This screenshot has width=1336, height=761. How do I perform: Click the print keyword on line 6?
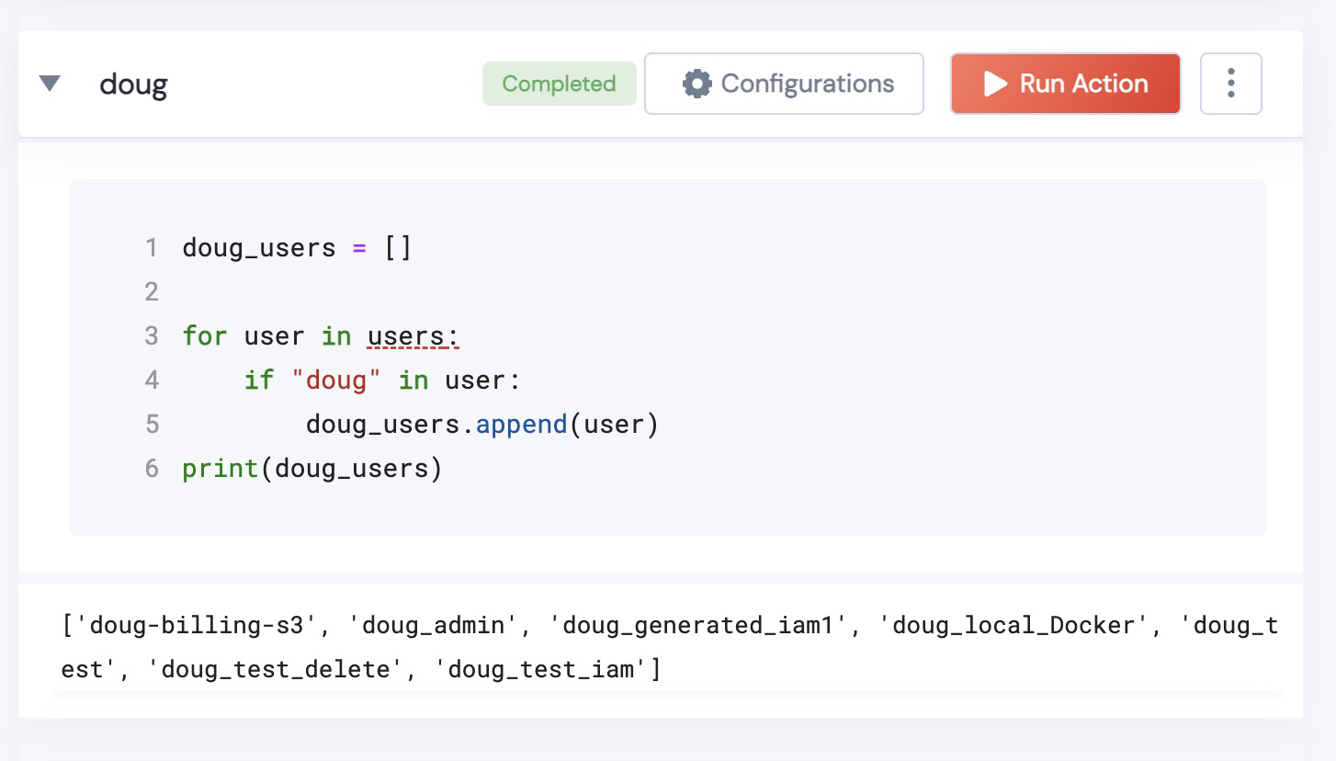220,469
